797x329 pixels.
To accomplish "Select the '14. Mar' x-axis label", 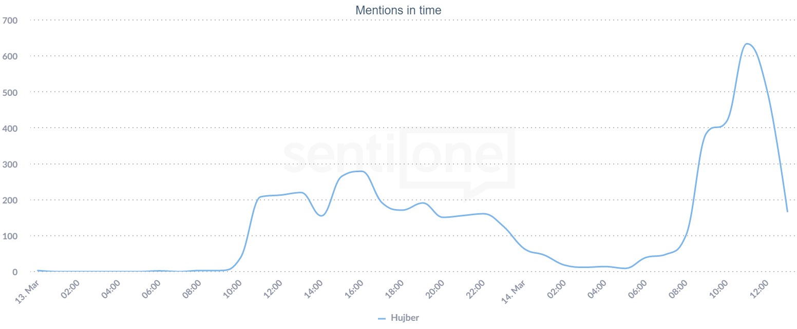I will click(513, 292).
